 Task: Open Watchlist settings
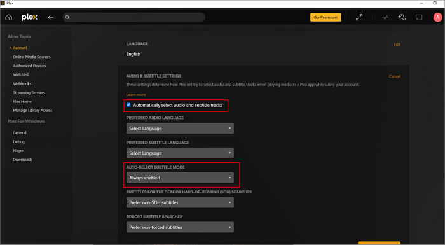[x=21, y=74]
